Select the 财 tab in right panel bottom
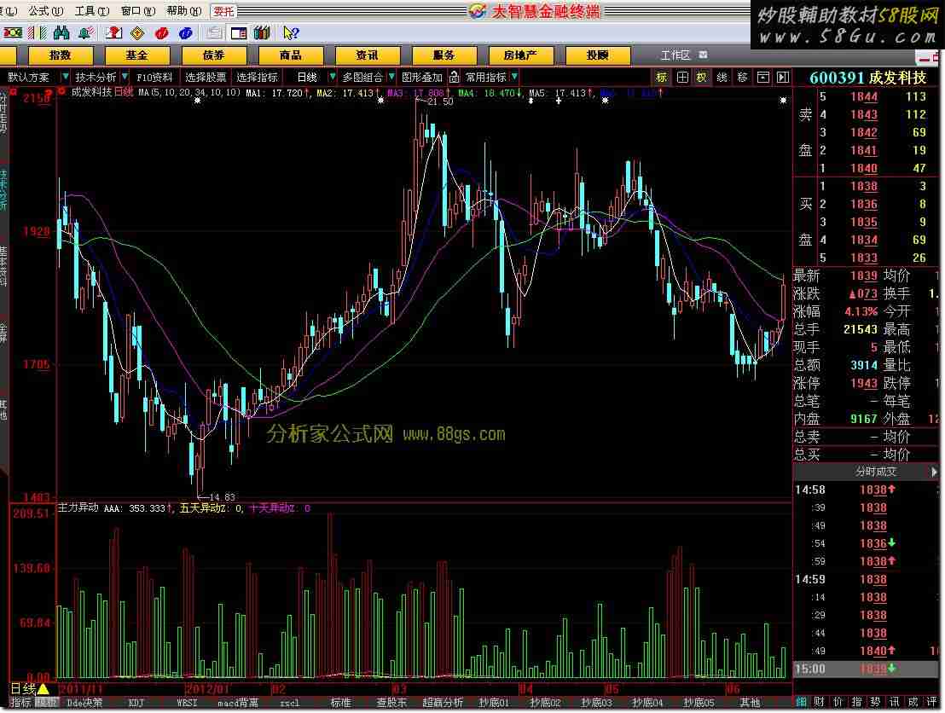The height and width of the screenshot is (713, 945). coord(819,702)
